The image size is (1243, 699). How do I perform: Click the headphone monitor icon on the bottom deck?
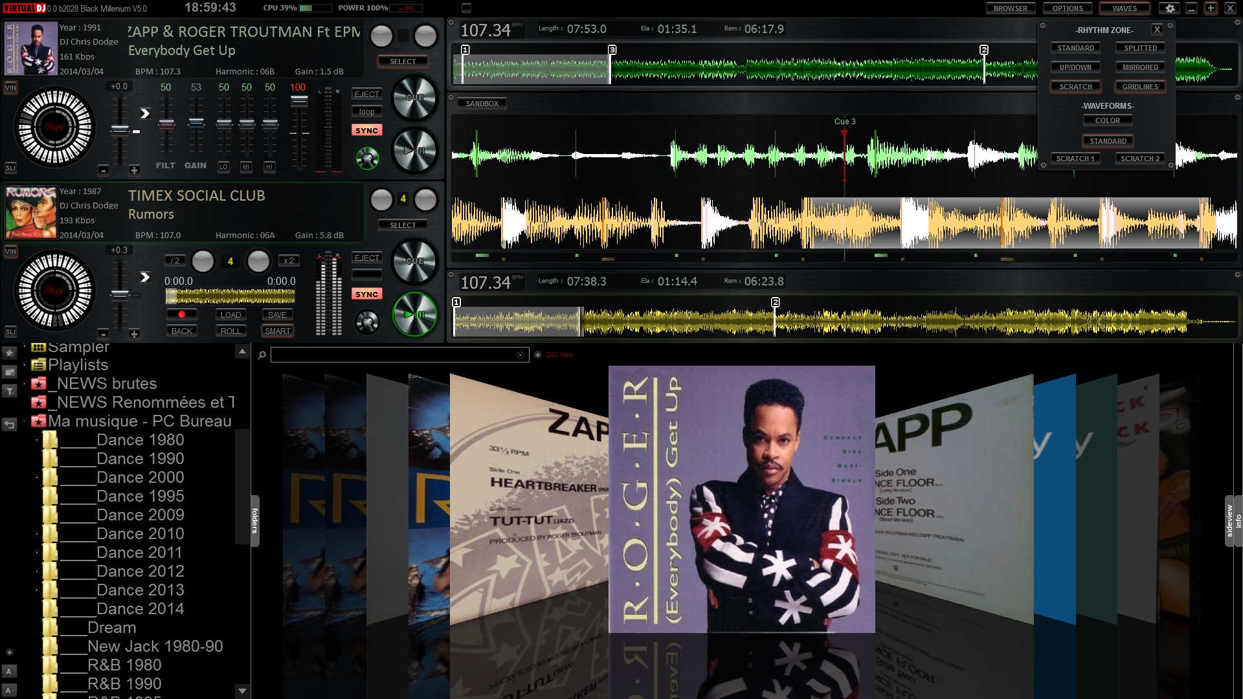367,322
